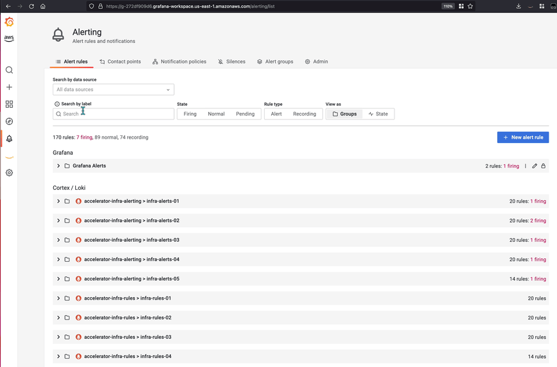Open the All data sources dropdown
This screenshot has height=367, width=557.
click(113, 89)
